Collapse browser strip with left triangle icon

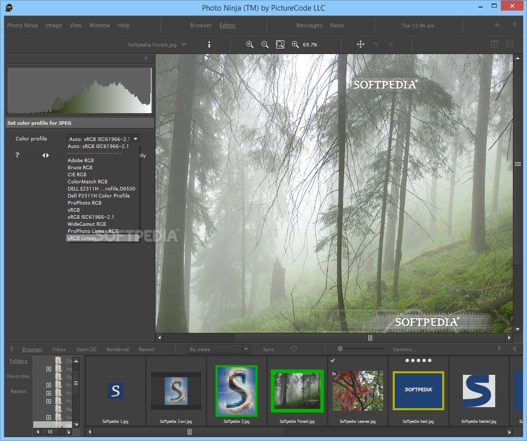point(514,349)
